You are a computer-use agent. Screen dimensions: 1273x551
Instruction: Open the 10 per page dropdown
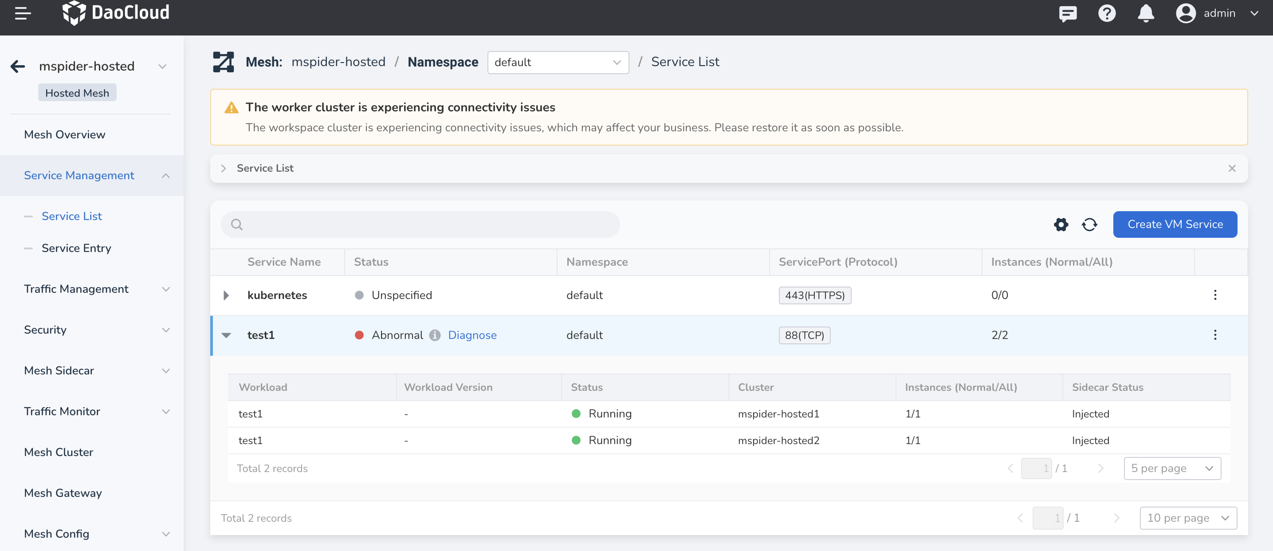[1187, 518]
